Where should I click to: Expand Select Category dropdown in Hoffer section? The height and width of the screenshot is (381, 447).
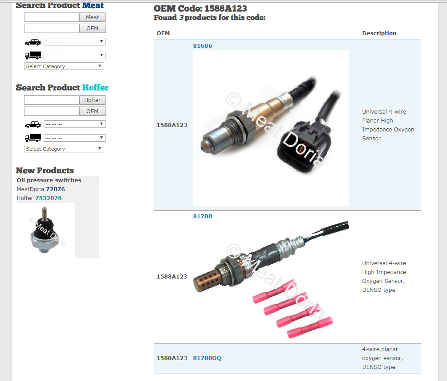(64, 149)
